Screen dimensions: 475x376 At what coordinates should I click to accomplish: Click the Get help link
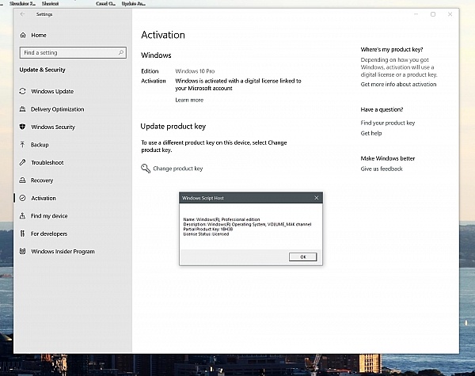(x=371, y=133)
